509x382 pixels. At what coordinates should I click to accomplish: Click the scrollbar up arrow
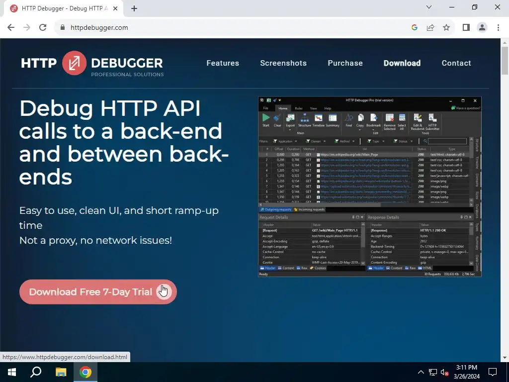505,43
